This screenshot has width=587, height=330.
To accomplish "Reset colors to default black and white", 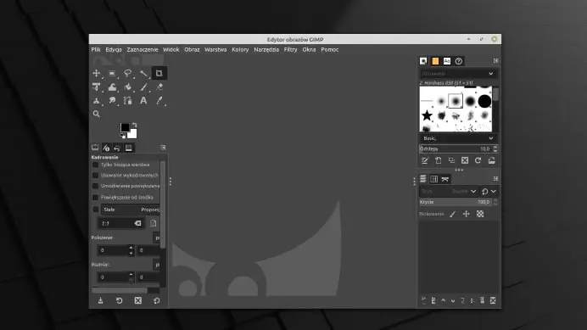I will (122, 136).
